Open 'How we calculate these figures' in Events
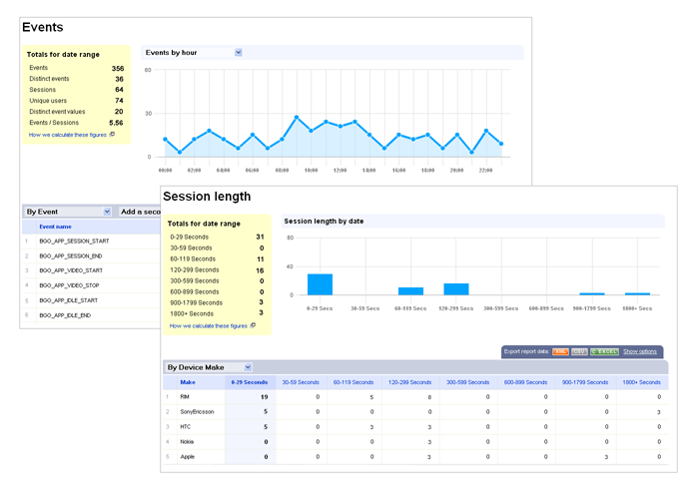Image resolution: width=699 pixels, height=495 pixels. (x=67, y=134)
